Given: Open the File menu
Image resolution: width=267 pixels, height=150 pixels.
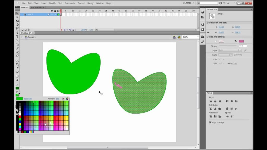Looking at the screenshot, I should pyautogui.click(x=24, y=3).
